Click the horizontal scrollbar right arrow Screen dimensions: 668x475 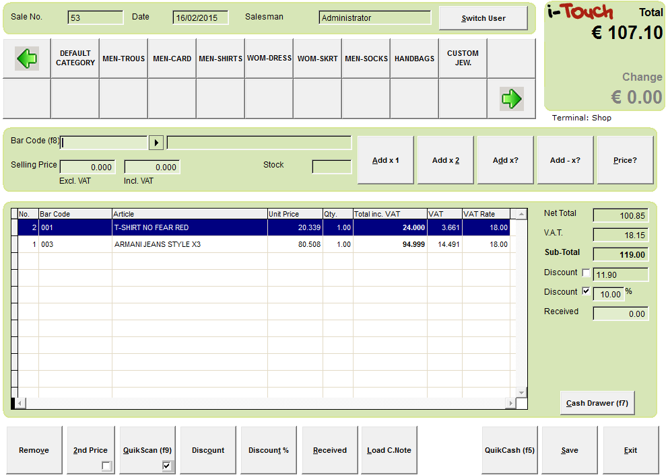coord(511,403)
